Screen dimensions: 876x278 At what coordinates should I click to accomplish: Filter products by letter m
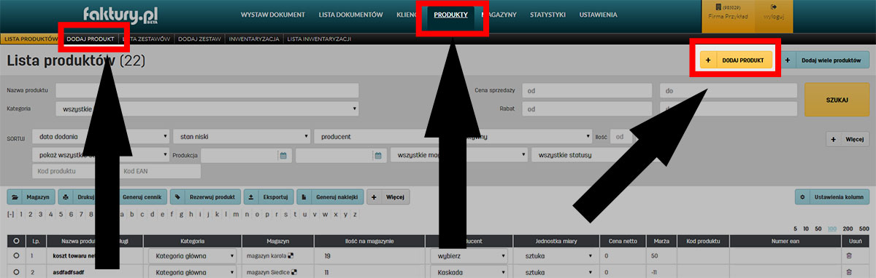tap(237, 215)
